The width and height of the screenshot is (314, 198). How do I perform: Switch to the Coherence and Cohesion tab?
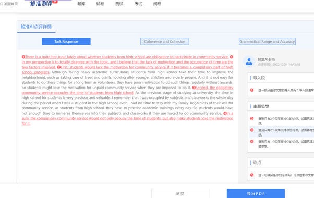click(165, 41)
